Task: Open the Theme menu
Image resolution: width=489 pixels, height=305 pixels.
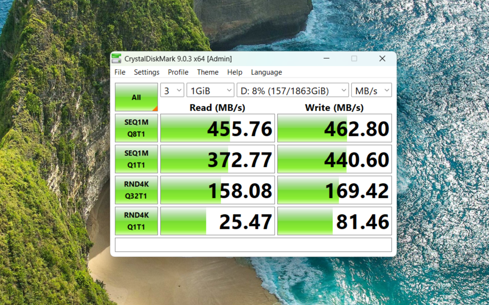Action: [208, 72]
